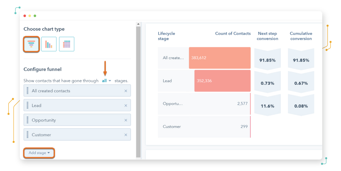
Task: Remove the Customer stage
Action: coord(126,135)
